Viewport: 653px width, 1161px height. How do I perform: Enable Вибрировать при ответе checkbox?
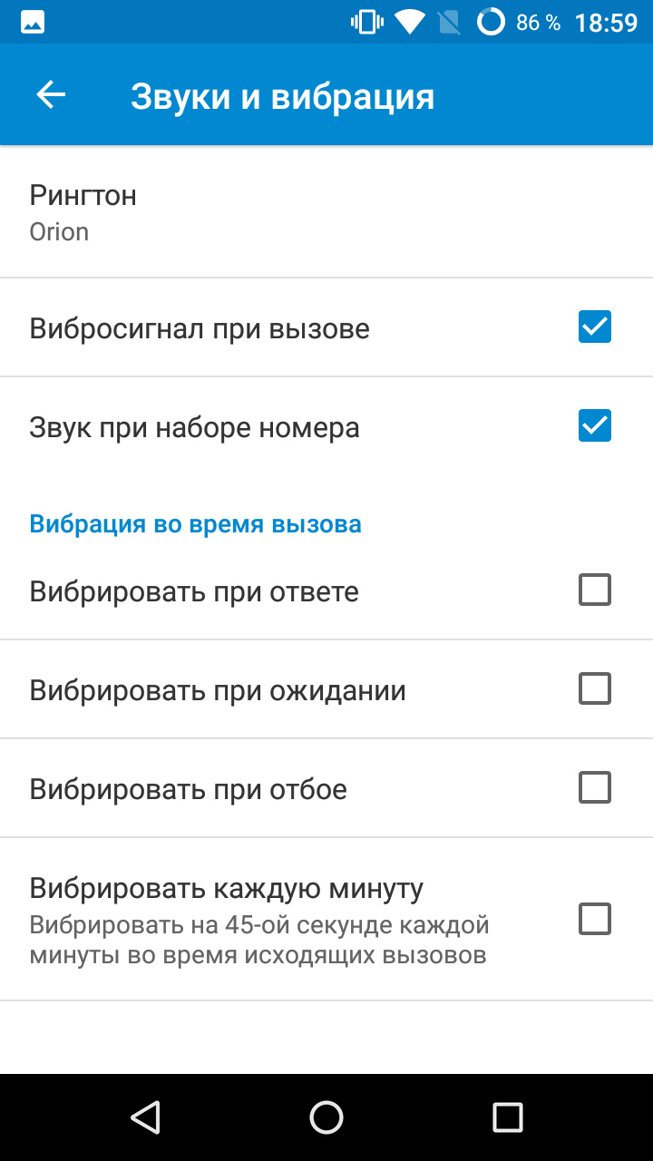coord(595,590)
